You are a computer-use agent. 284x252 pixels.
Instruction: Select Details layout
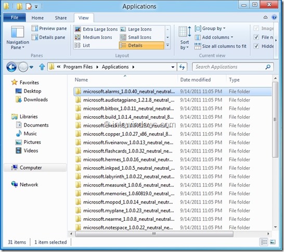[x=141, y=45]
